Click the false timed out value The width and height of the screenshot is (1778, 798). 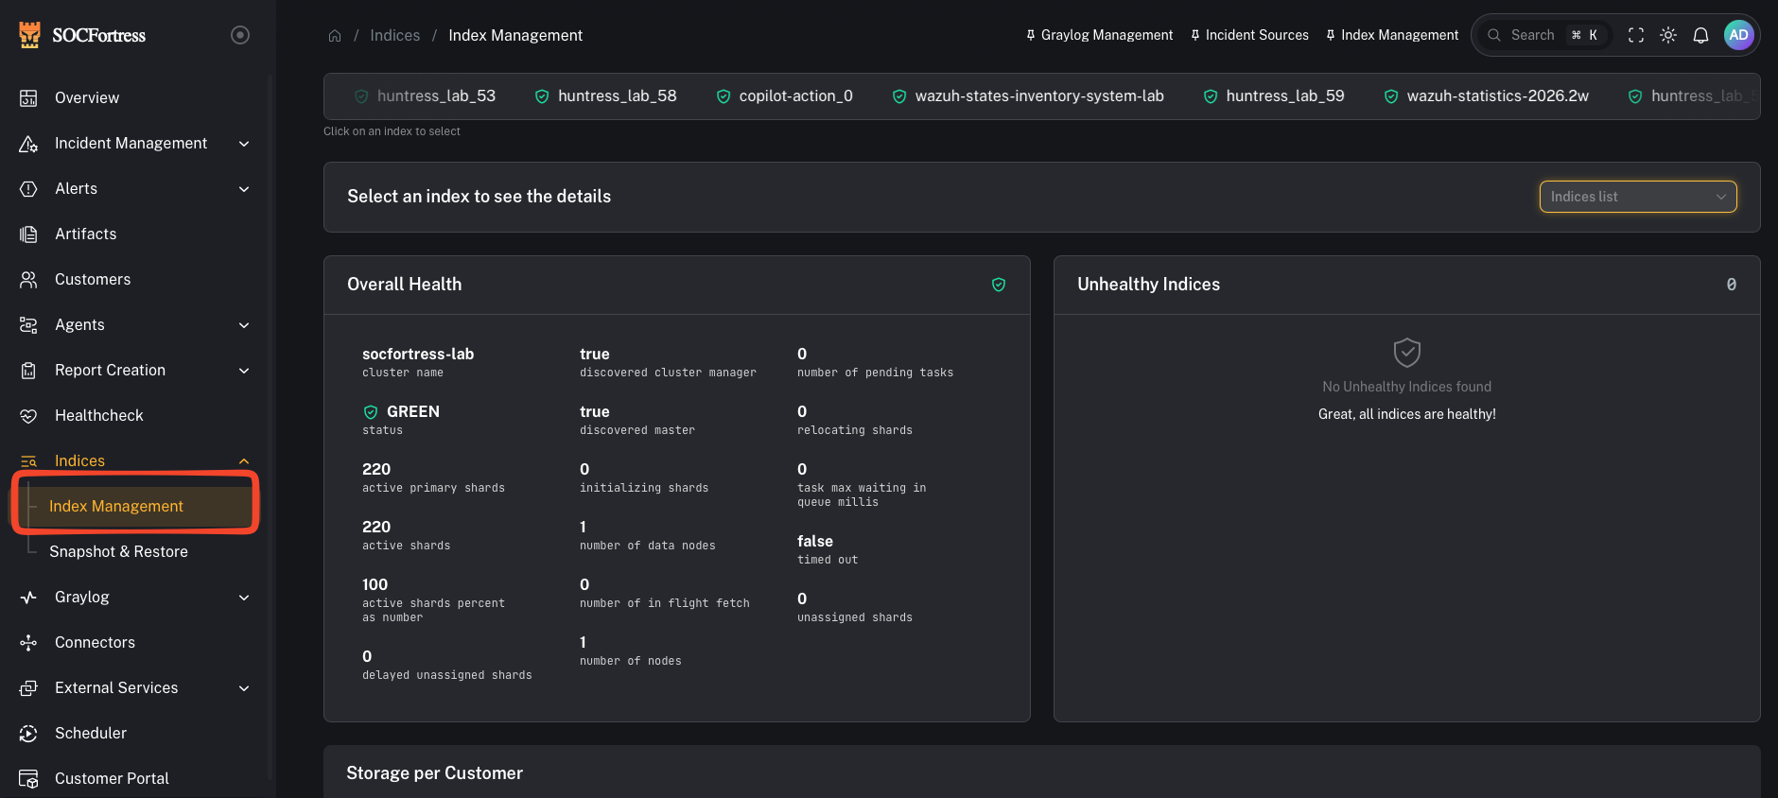tap(815, 541)
